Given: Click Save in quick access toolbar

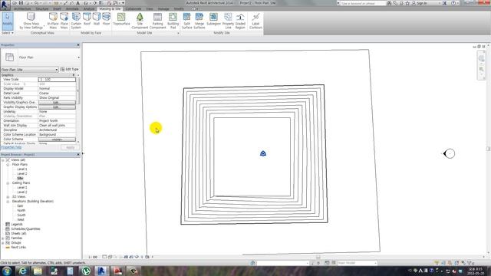Looking at the screenshot, I should [21, 3].
